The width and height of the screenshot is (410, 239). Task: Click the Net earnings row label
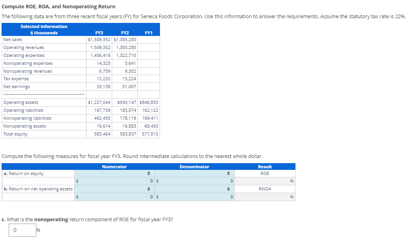[x=17, y=86]
